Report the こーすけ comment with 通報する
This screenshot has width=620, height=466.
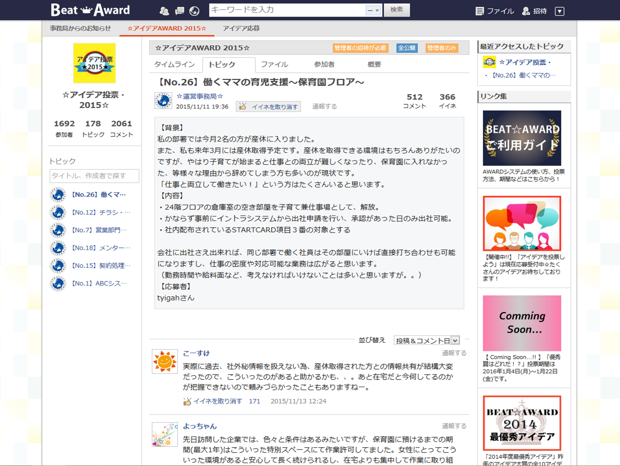coord(454,353)
